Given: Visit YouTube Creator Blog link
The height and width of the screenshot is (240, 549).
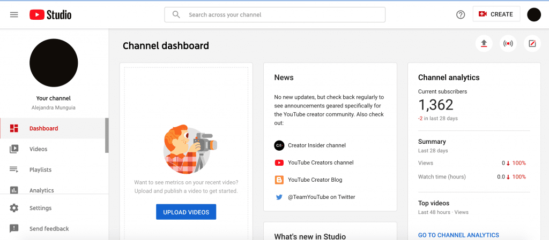Looking at the screenshot, I should click(315, 180).
